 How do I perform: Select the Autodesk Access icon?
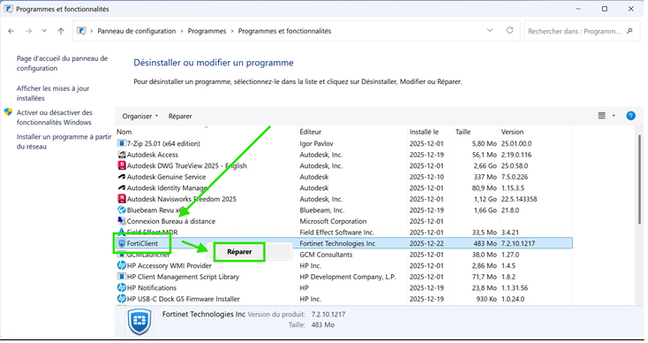[122, 155]
